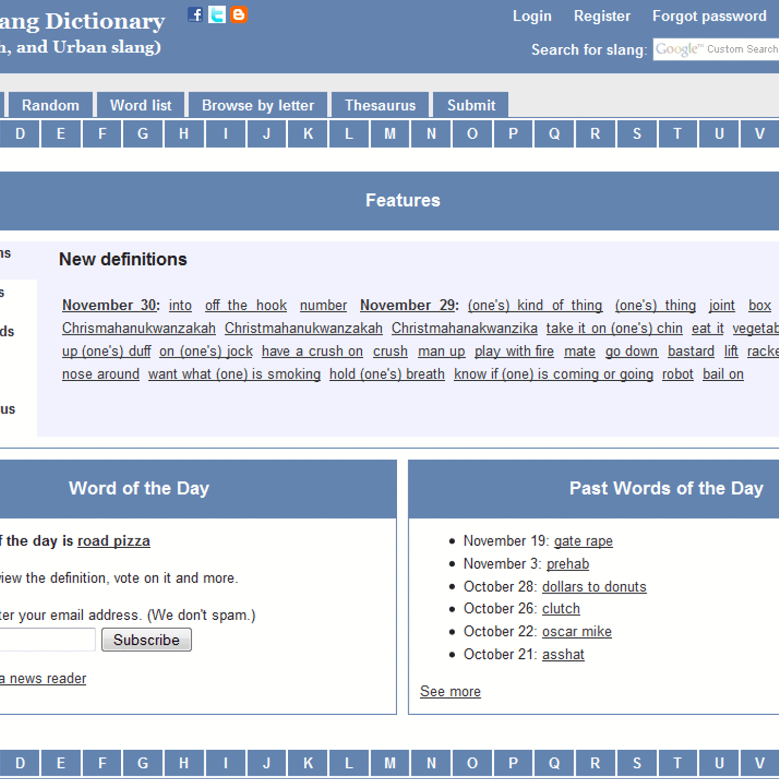Image resolution: width=779 pixels, height=779 pixels.
Task: Click the Subscribe button
Action: 147,639
